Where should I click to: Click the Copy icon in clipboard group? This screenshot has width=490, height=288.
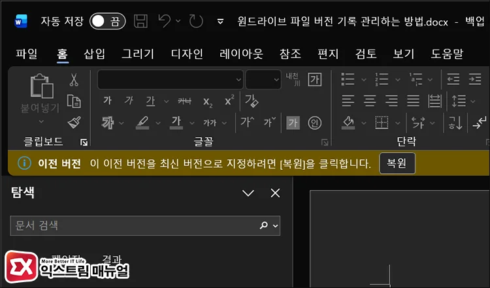[74, 101]
